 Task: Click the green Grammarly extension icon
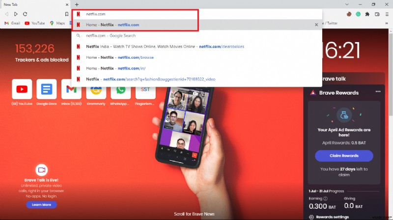point(358,14)
